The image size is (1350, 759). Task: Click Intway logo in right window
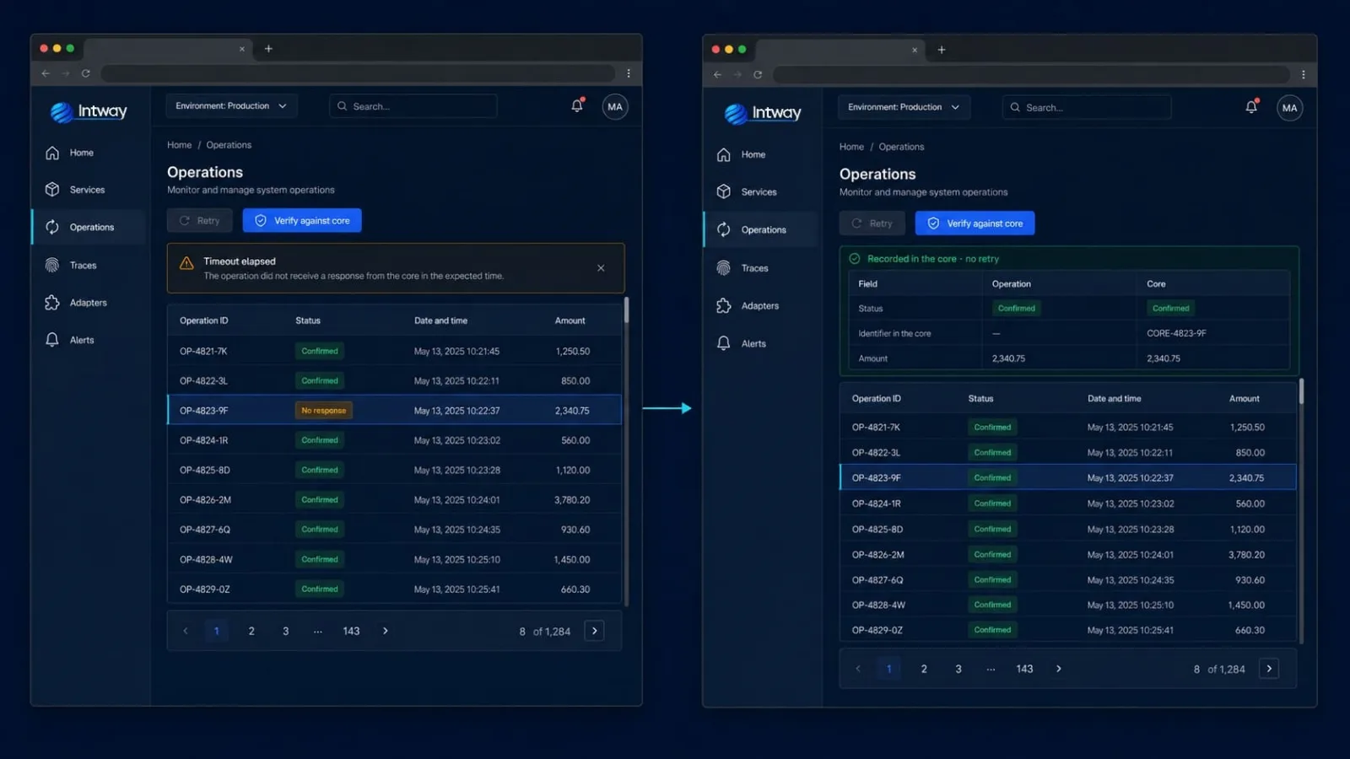coord(763,113)
